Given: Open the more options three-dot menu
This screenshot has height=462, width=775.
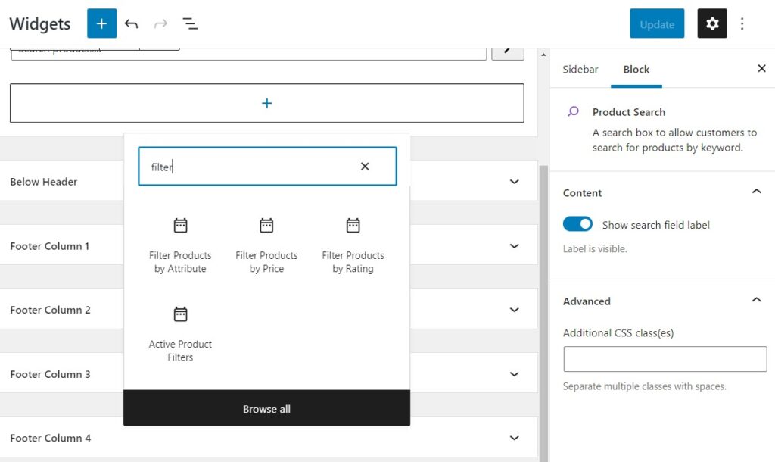Looking at the screenshot, I should point(742,23).
